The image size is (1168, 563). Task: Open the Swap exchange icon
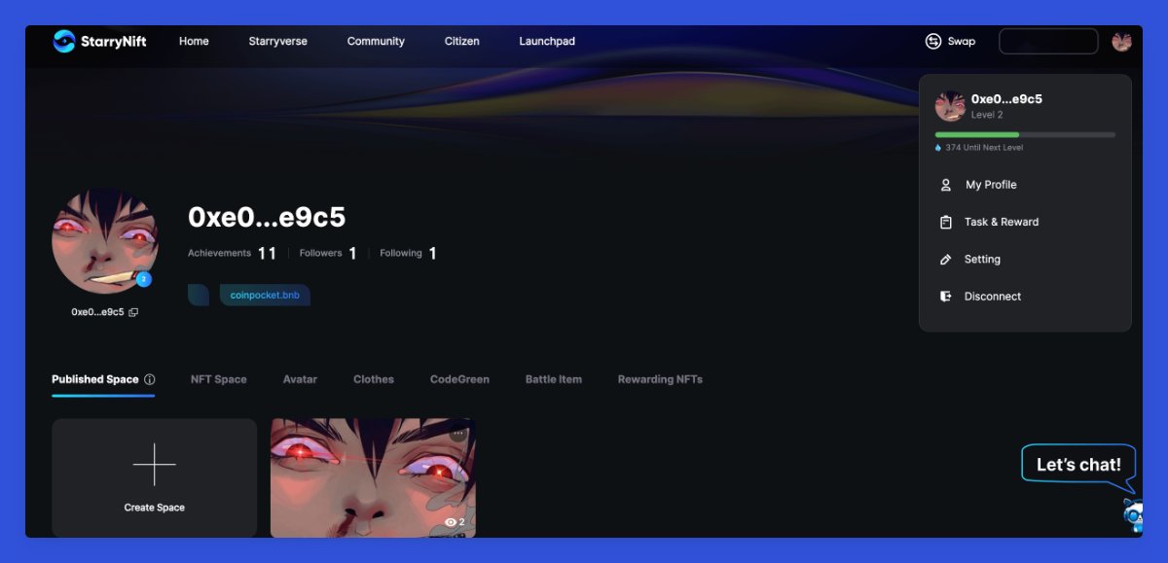point(933,41)
